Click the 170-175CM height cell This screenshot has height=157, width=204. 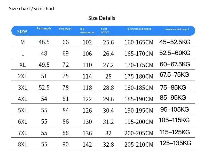[139, 65]
